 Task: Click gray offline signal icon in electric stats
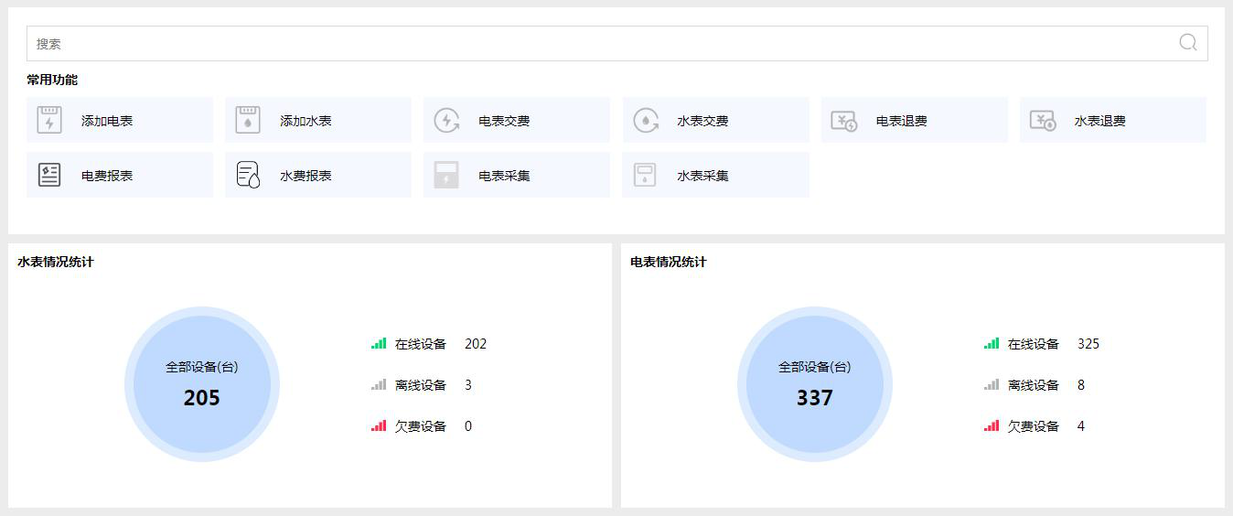point(992,384)
